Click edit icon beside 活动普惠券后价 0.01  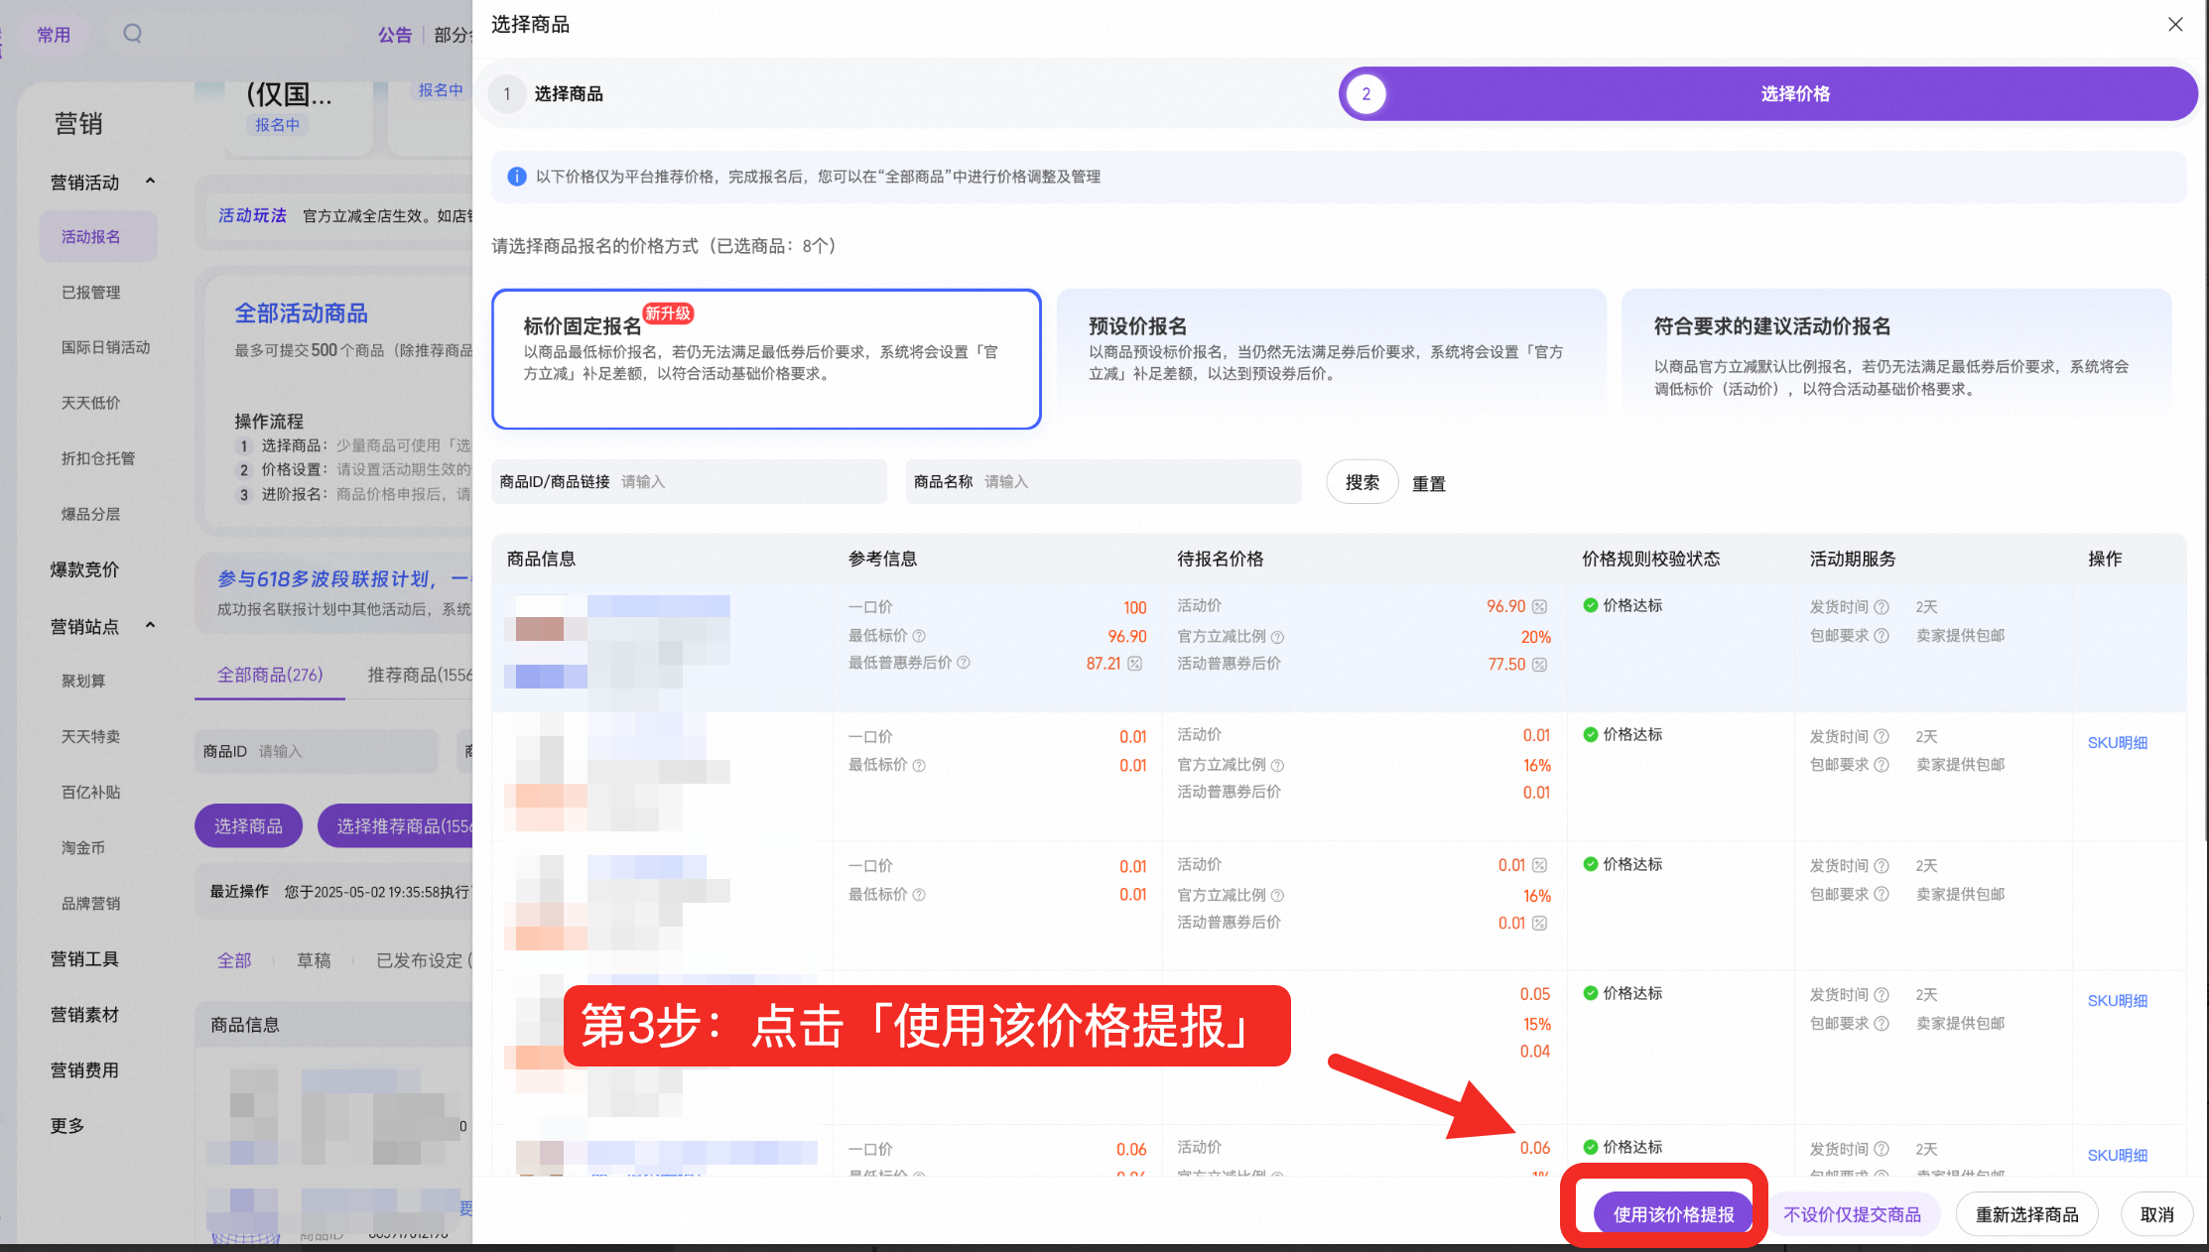click(1540, 924)
